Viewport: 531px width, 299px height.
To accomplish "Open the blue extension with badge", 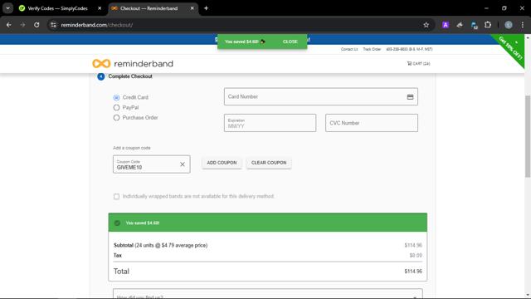I will pyautogui.click(x=474, y=25).
